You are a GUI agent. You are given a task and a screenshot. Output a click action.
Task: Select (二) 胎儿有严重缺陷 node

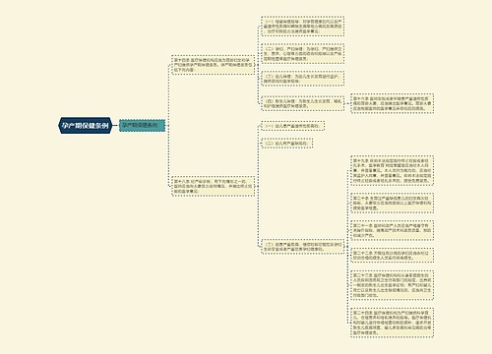287,144
